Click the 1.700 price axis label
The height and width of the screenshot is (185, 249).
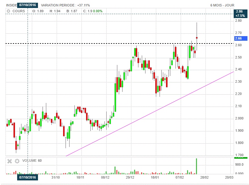239,155
